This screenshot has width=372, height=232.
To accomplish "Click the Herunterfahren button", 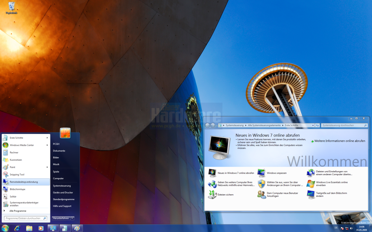I will point(61,218).
